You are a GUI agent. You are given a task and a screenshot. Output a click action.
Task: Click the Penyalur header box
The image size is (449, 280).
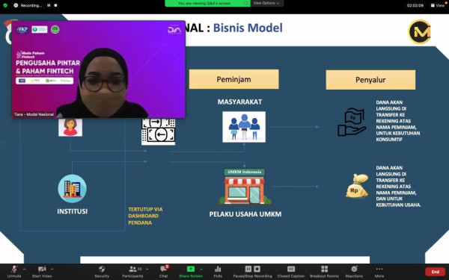[x=370, y=80]
